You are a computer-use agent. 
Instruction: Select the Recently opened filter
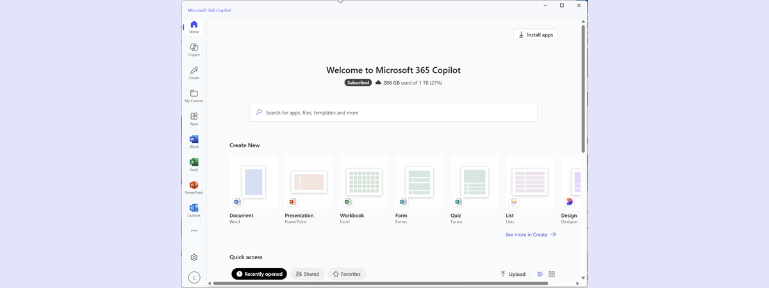259,274
